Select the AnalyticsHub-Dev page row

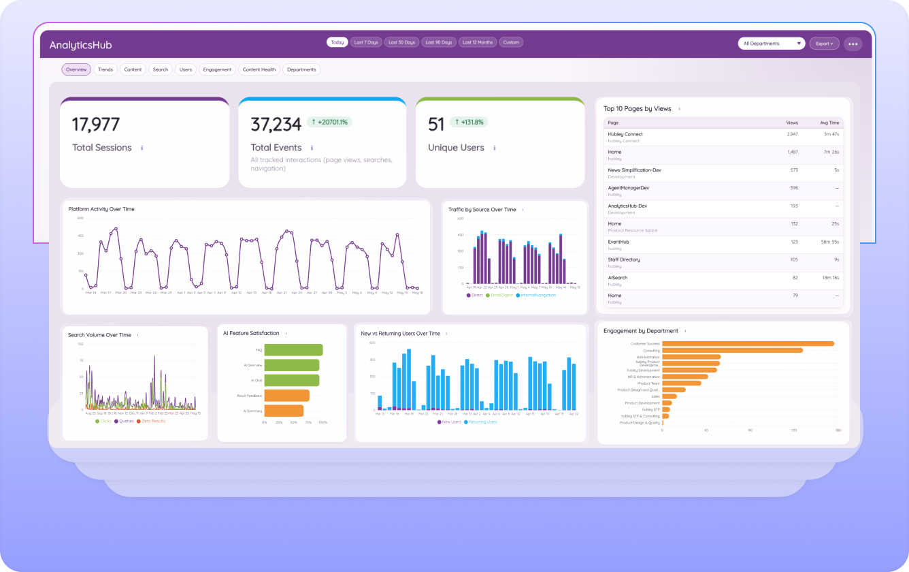click(x=723, y=208)
